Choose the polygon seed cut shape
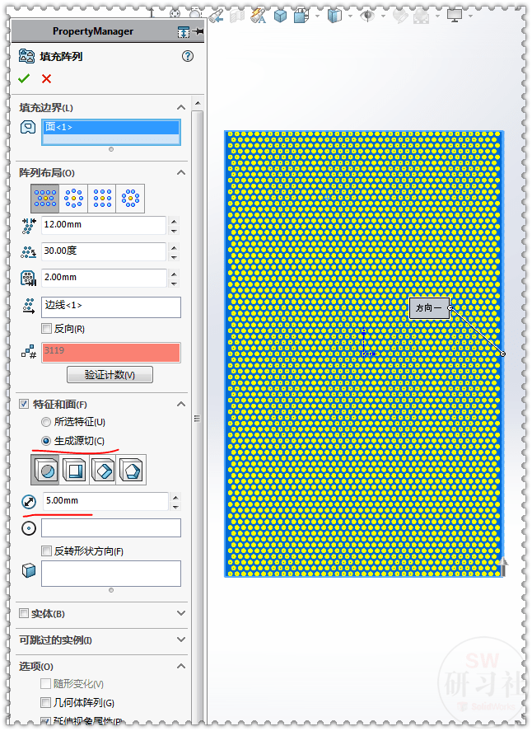 tap(132, 470)
